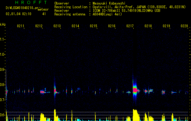
Task: Click the 'Observer' field label
Action: tap(62, 3)
